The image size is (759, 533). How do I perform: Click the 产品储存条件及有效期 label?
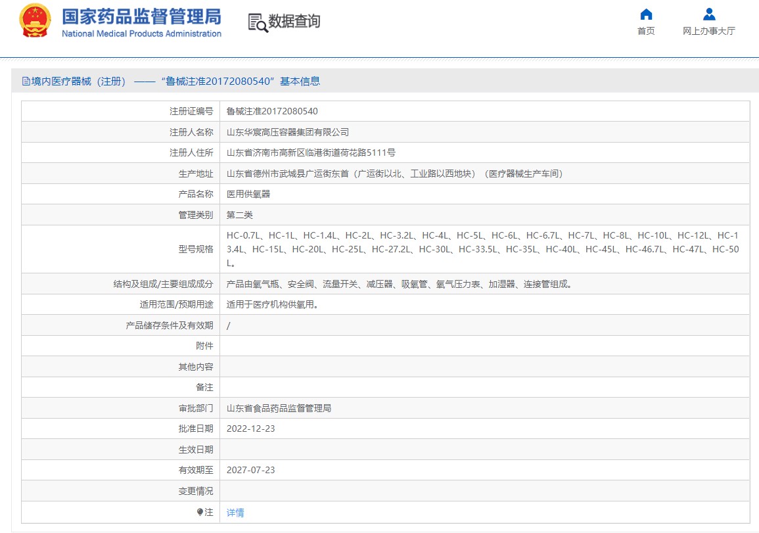click(x=170, y=325)
